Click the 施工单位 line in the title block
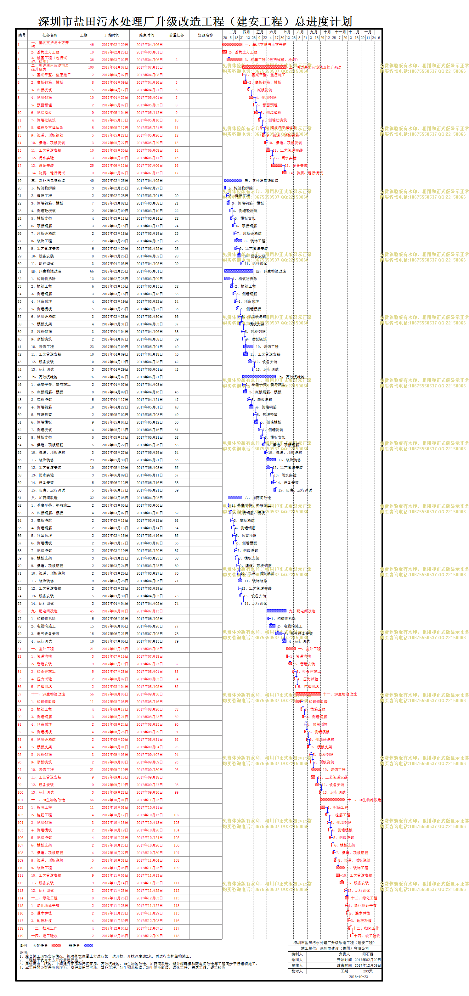469x996 pixels. [x=335, y=948]
